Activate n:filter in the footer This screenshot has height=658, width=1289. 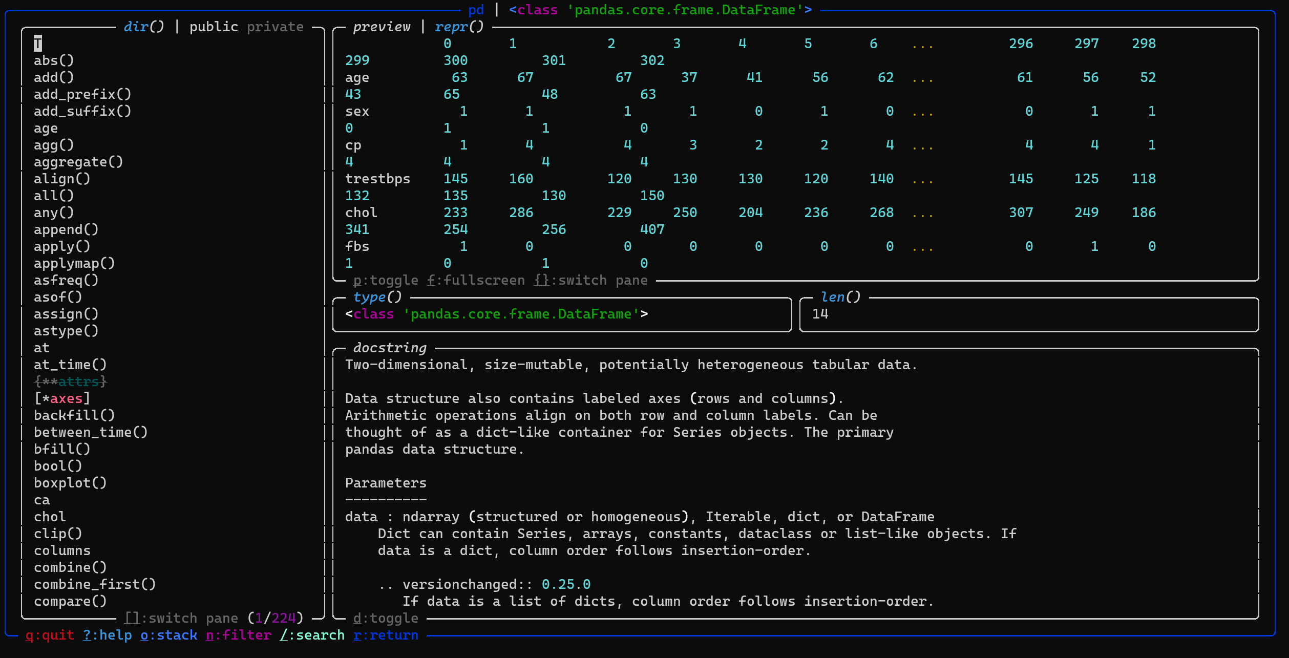[238, 635]
